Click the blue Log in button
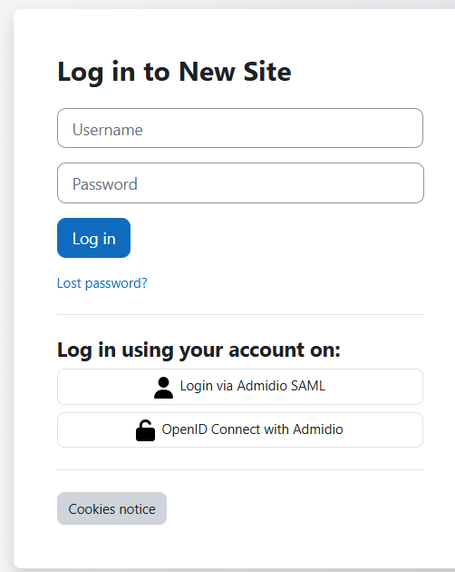 pyautogui.click(x=93, y=238)
